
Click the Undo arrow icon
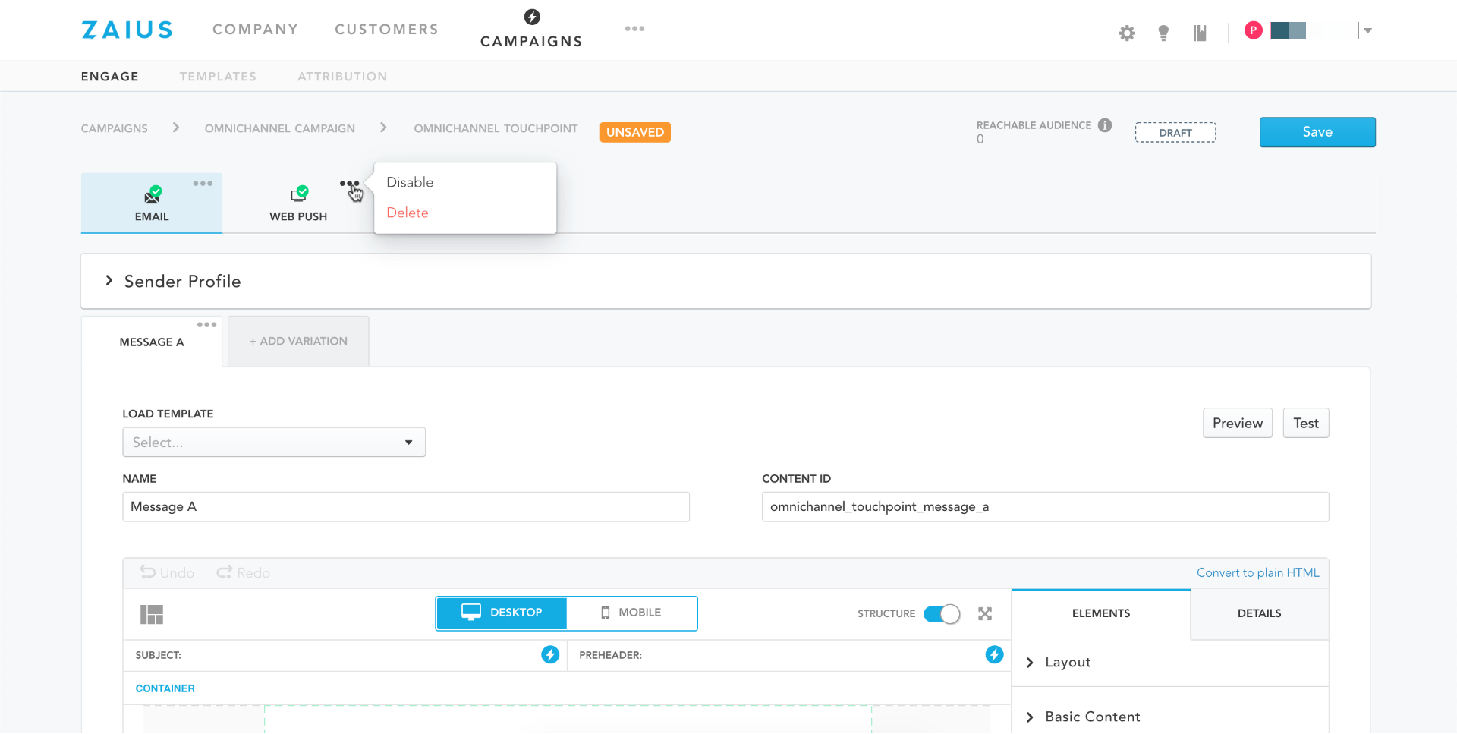147,572
